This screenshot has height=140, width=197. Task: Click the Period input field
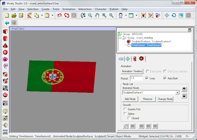coord(136,78)
